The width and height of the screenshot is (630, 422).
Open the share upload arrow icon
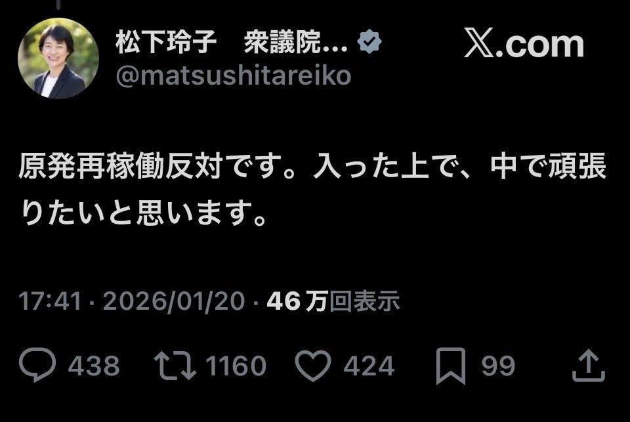pos(588,366)
